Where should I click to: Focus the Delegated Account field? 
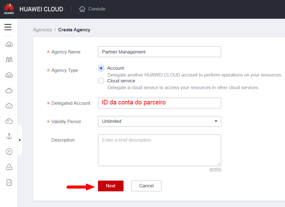(x=159, y=103)
